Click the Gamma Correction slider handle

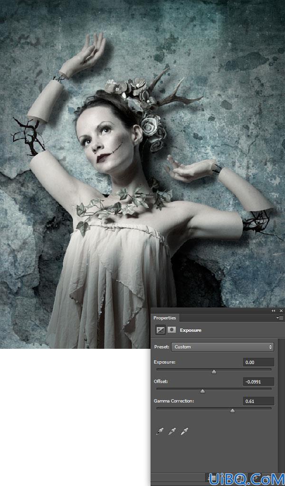(232, 411)
